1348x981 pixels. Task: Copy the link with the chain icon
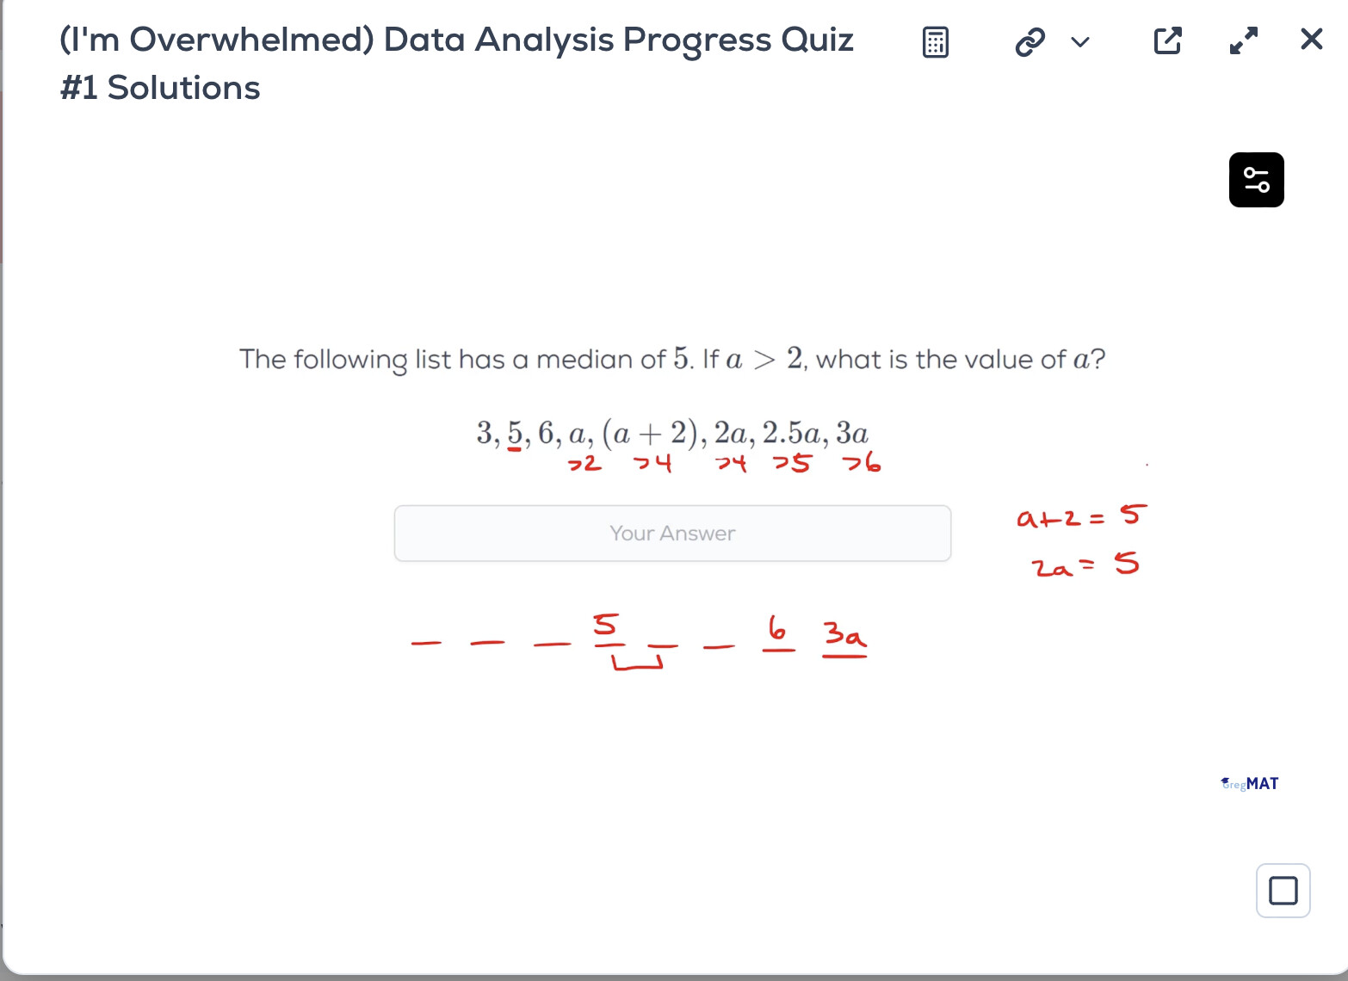[1030, 41]
